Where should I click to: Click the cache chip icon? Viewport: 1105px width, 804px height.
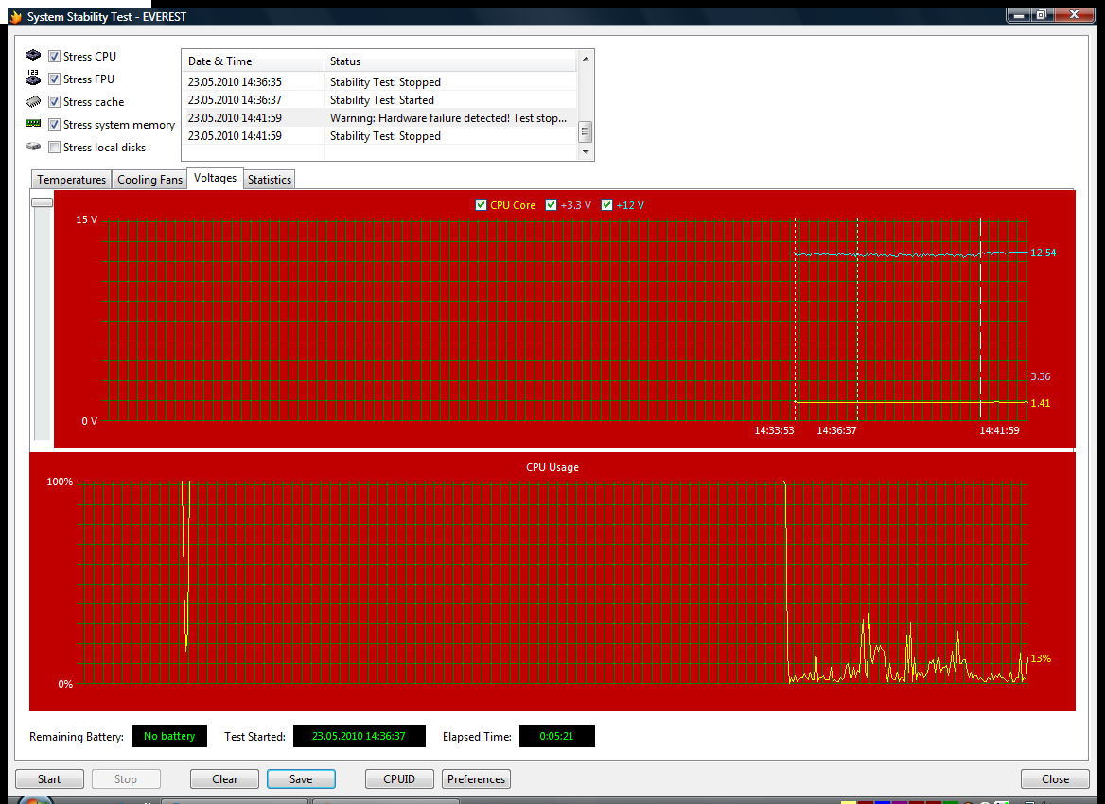[33, 101]
